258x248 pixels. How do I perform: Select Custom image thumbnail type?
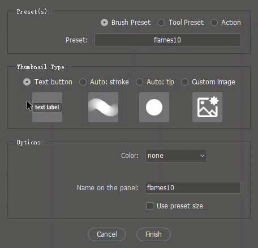(x=184, y=82)
